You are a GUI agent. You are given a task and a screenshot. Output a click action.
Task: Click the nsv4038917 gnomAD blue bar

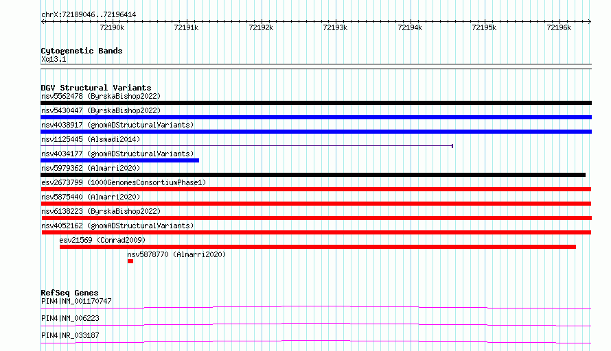[x=316, y=132]
